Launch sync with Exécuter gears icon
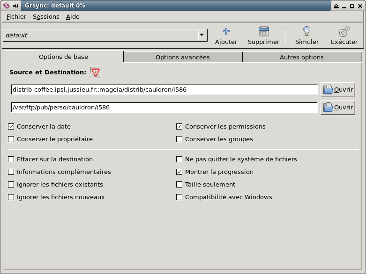Screen dimensions: 366x274 point(344,31)
